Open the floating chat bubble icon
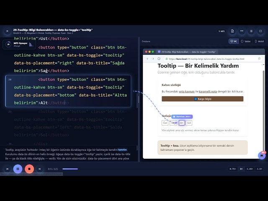The image size is (268, 201). click(x=262, y=155)
